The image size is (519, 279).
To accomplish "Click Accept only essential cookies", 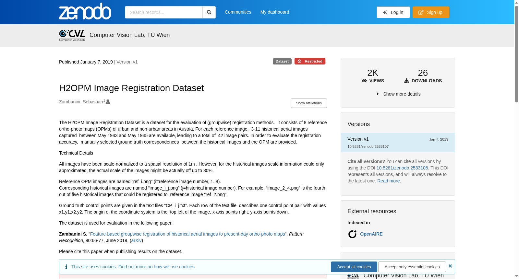I will pyautogui.click(x=412, y=267).
